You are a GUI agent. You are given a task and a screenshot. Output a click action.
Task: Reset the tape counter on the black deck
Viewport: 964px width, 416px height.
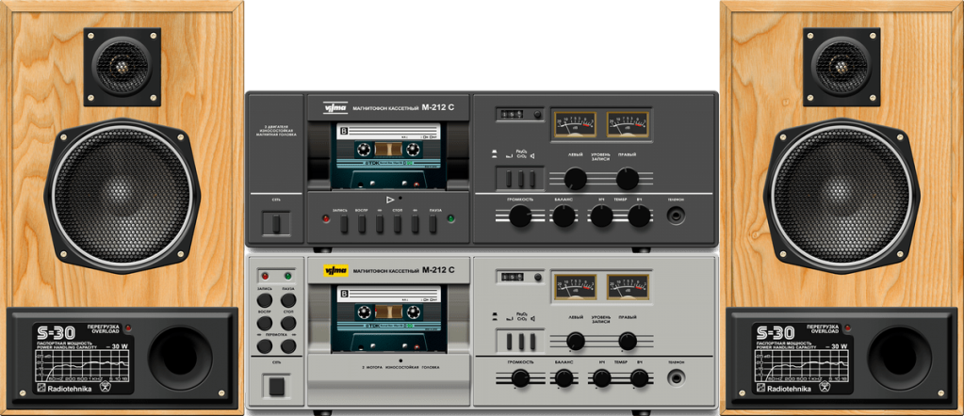tap(537, 114)
